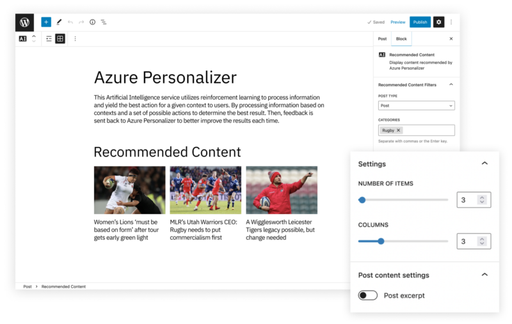Click the Preview link
512x324 pixels.
[x=397, y=22]
